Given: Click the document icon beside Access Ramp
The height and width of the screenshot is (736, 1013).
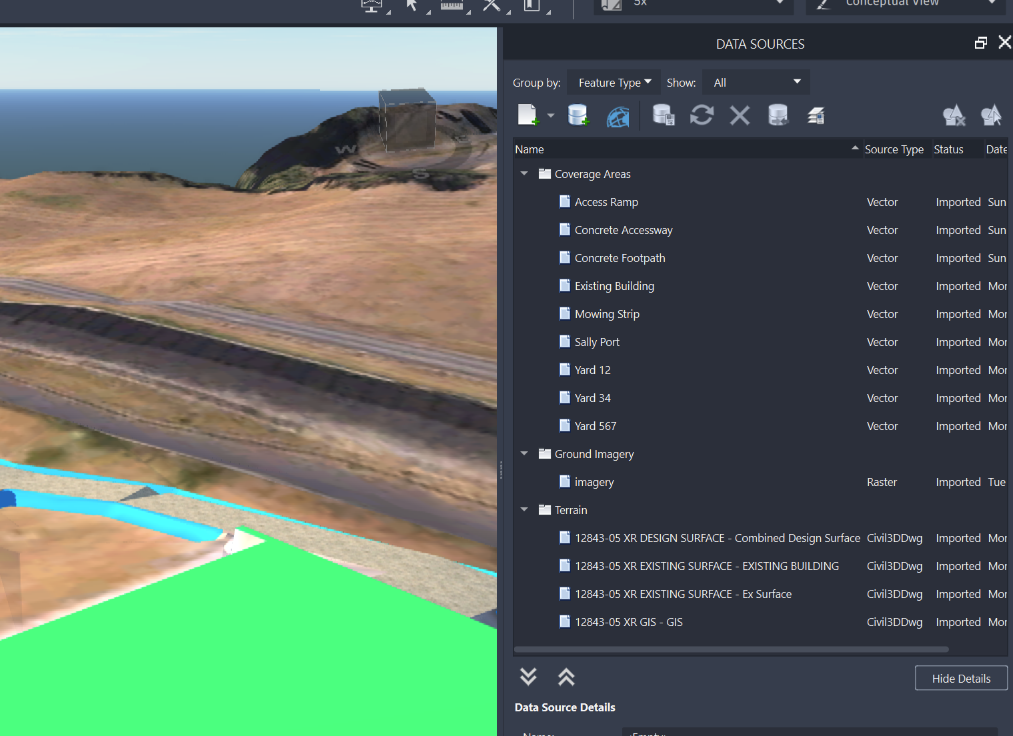Looking at the screenshot, I should coord(565,201).
